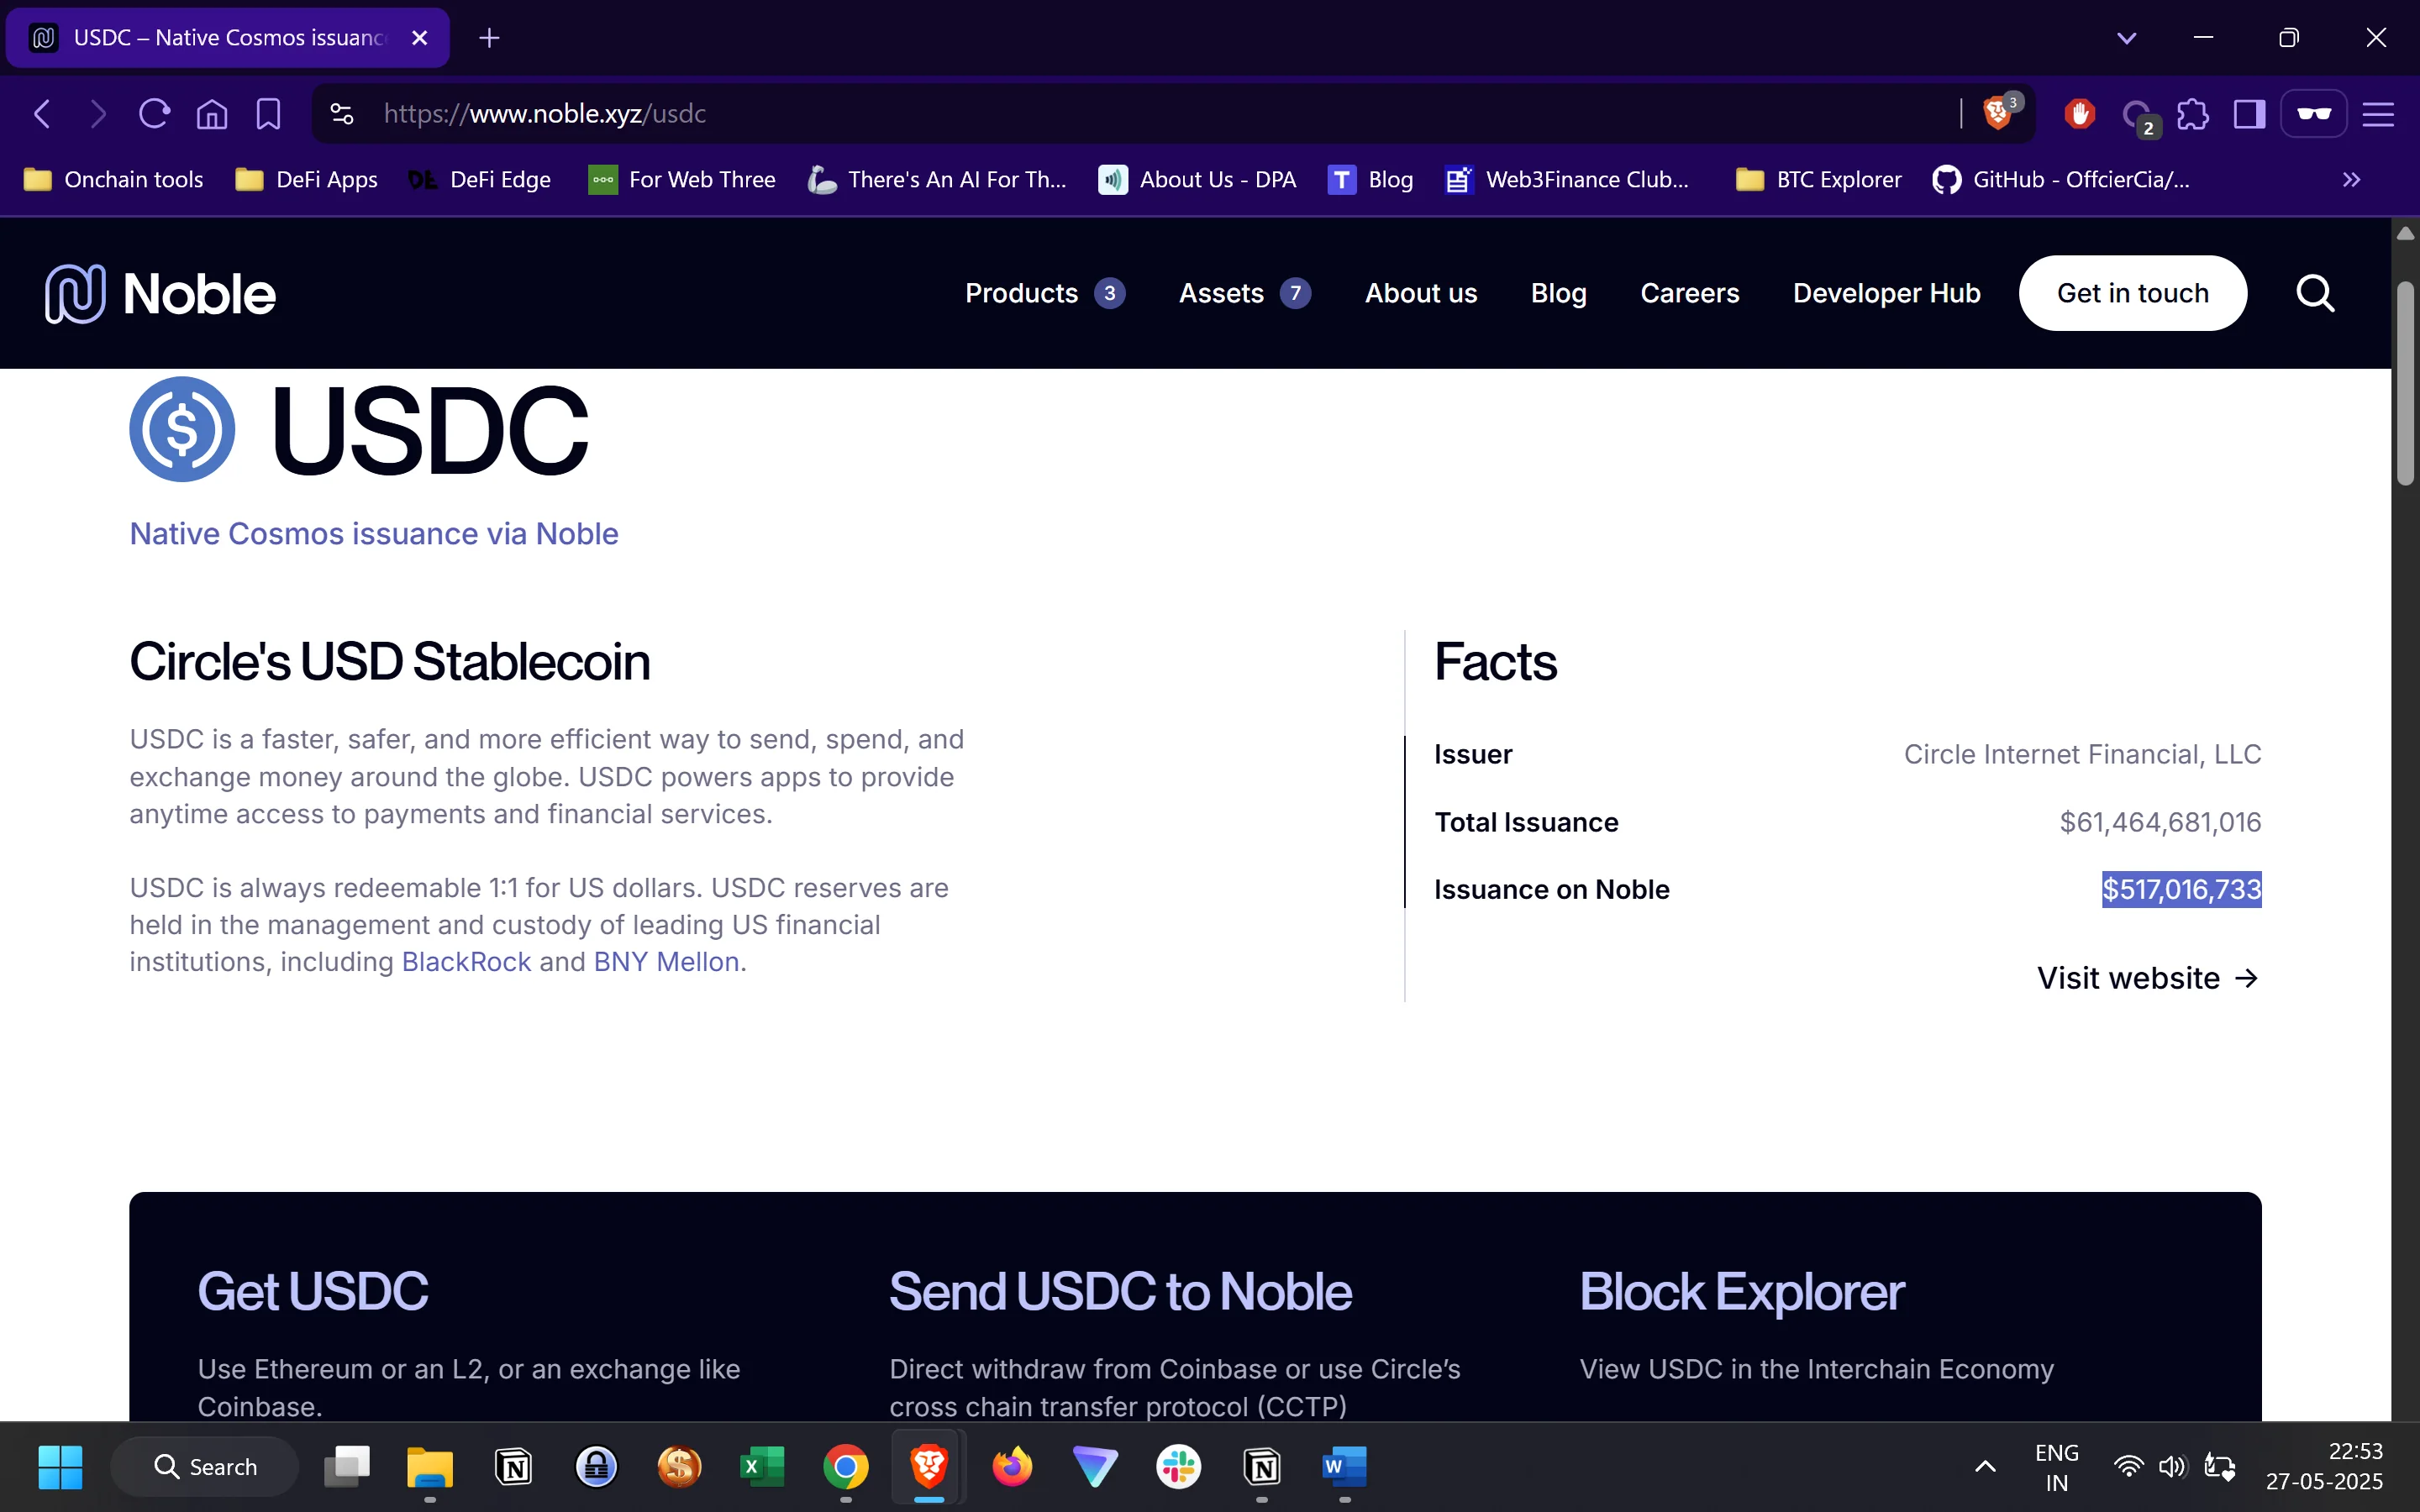This screenshot has height=1512, width=2420.
Task: Expand the Assets menu
Action: pos(1245,293)
